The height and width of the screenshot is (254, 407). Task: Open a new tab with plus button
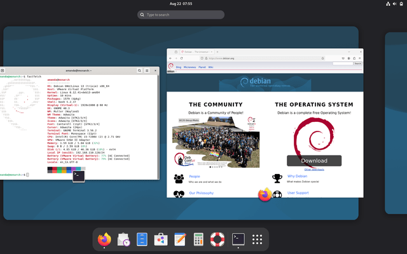coord(217,52)
